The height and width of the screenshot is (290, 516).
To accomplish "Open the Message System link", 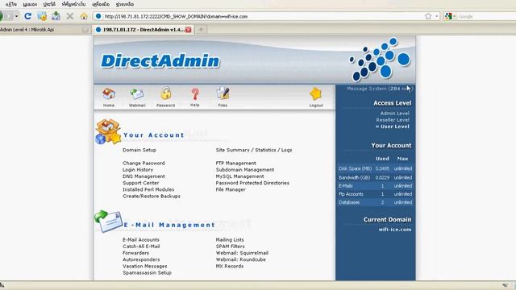I will click(380, 89).
